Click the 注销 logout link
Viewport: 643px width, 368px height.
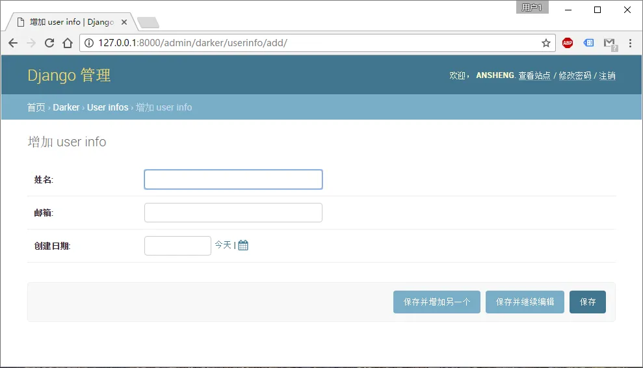pyautogui.click(x=607, y=75)
